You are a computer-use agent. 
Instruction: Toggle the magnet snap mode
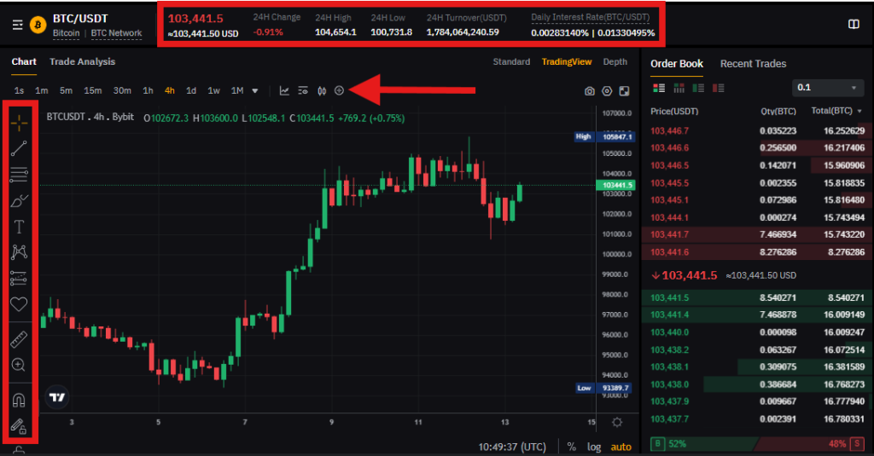click(19, 400)
